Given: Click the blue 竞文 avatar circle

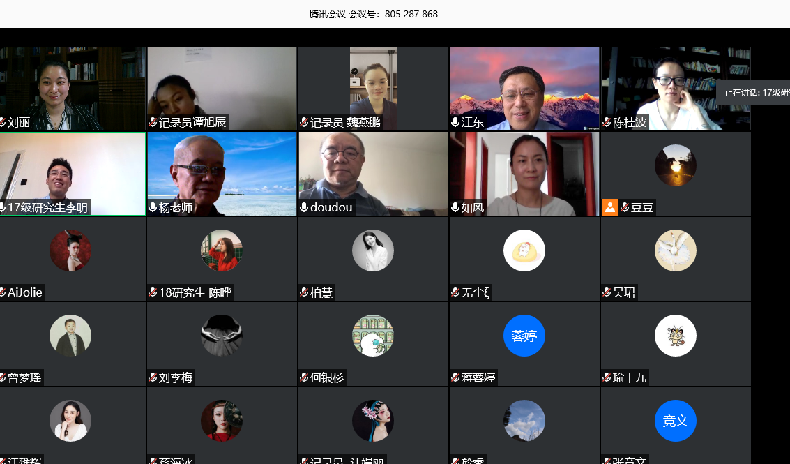Looking at the screenshot, I should click(676, 421).
